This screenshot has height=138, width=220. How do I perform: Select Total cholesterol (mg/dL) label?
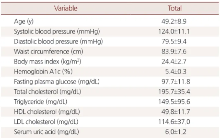click(x=48, y=92)
